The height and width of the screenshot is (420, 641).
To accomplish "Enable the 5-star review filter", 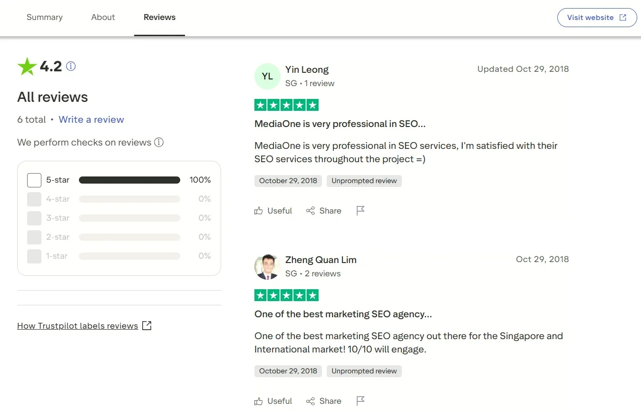I will (x=34, y=180).
